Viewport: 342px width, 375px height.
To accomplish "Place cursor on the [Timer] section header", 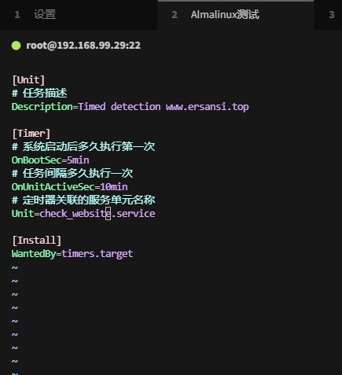I will (31, 134).
